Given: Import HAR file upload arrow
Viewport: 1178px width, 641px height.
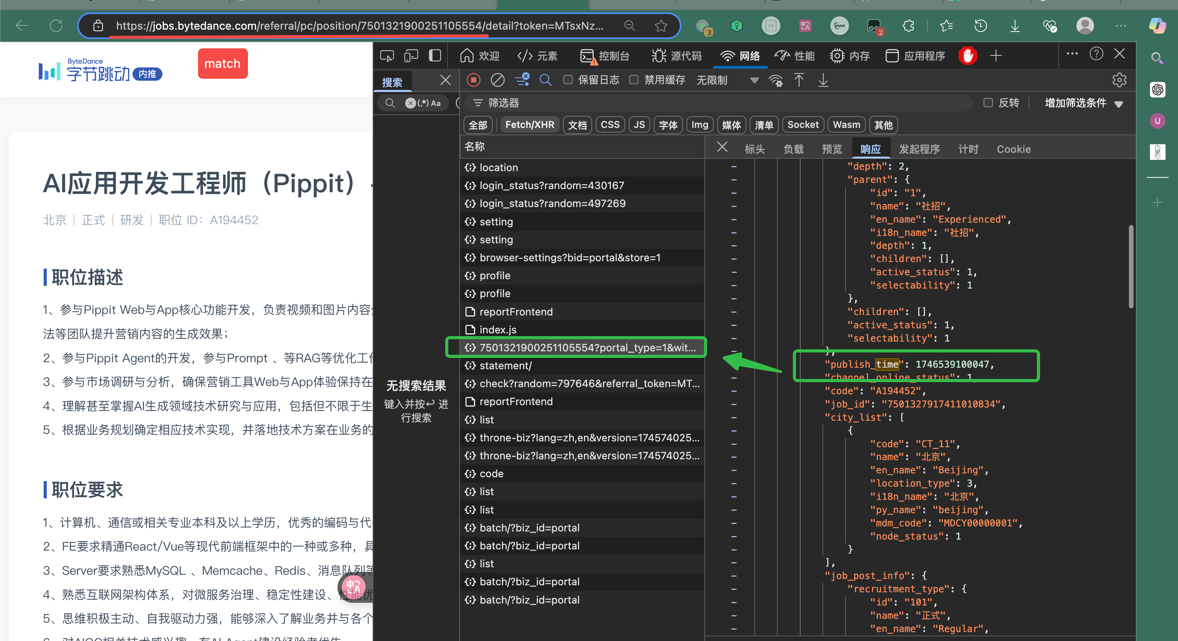Looking at the screenshot, I should pyautogui.click(x=799, y=81).
